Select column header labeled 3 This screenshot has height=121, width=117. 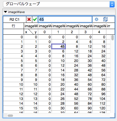tap(86, 32)
